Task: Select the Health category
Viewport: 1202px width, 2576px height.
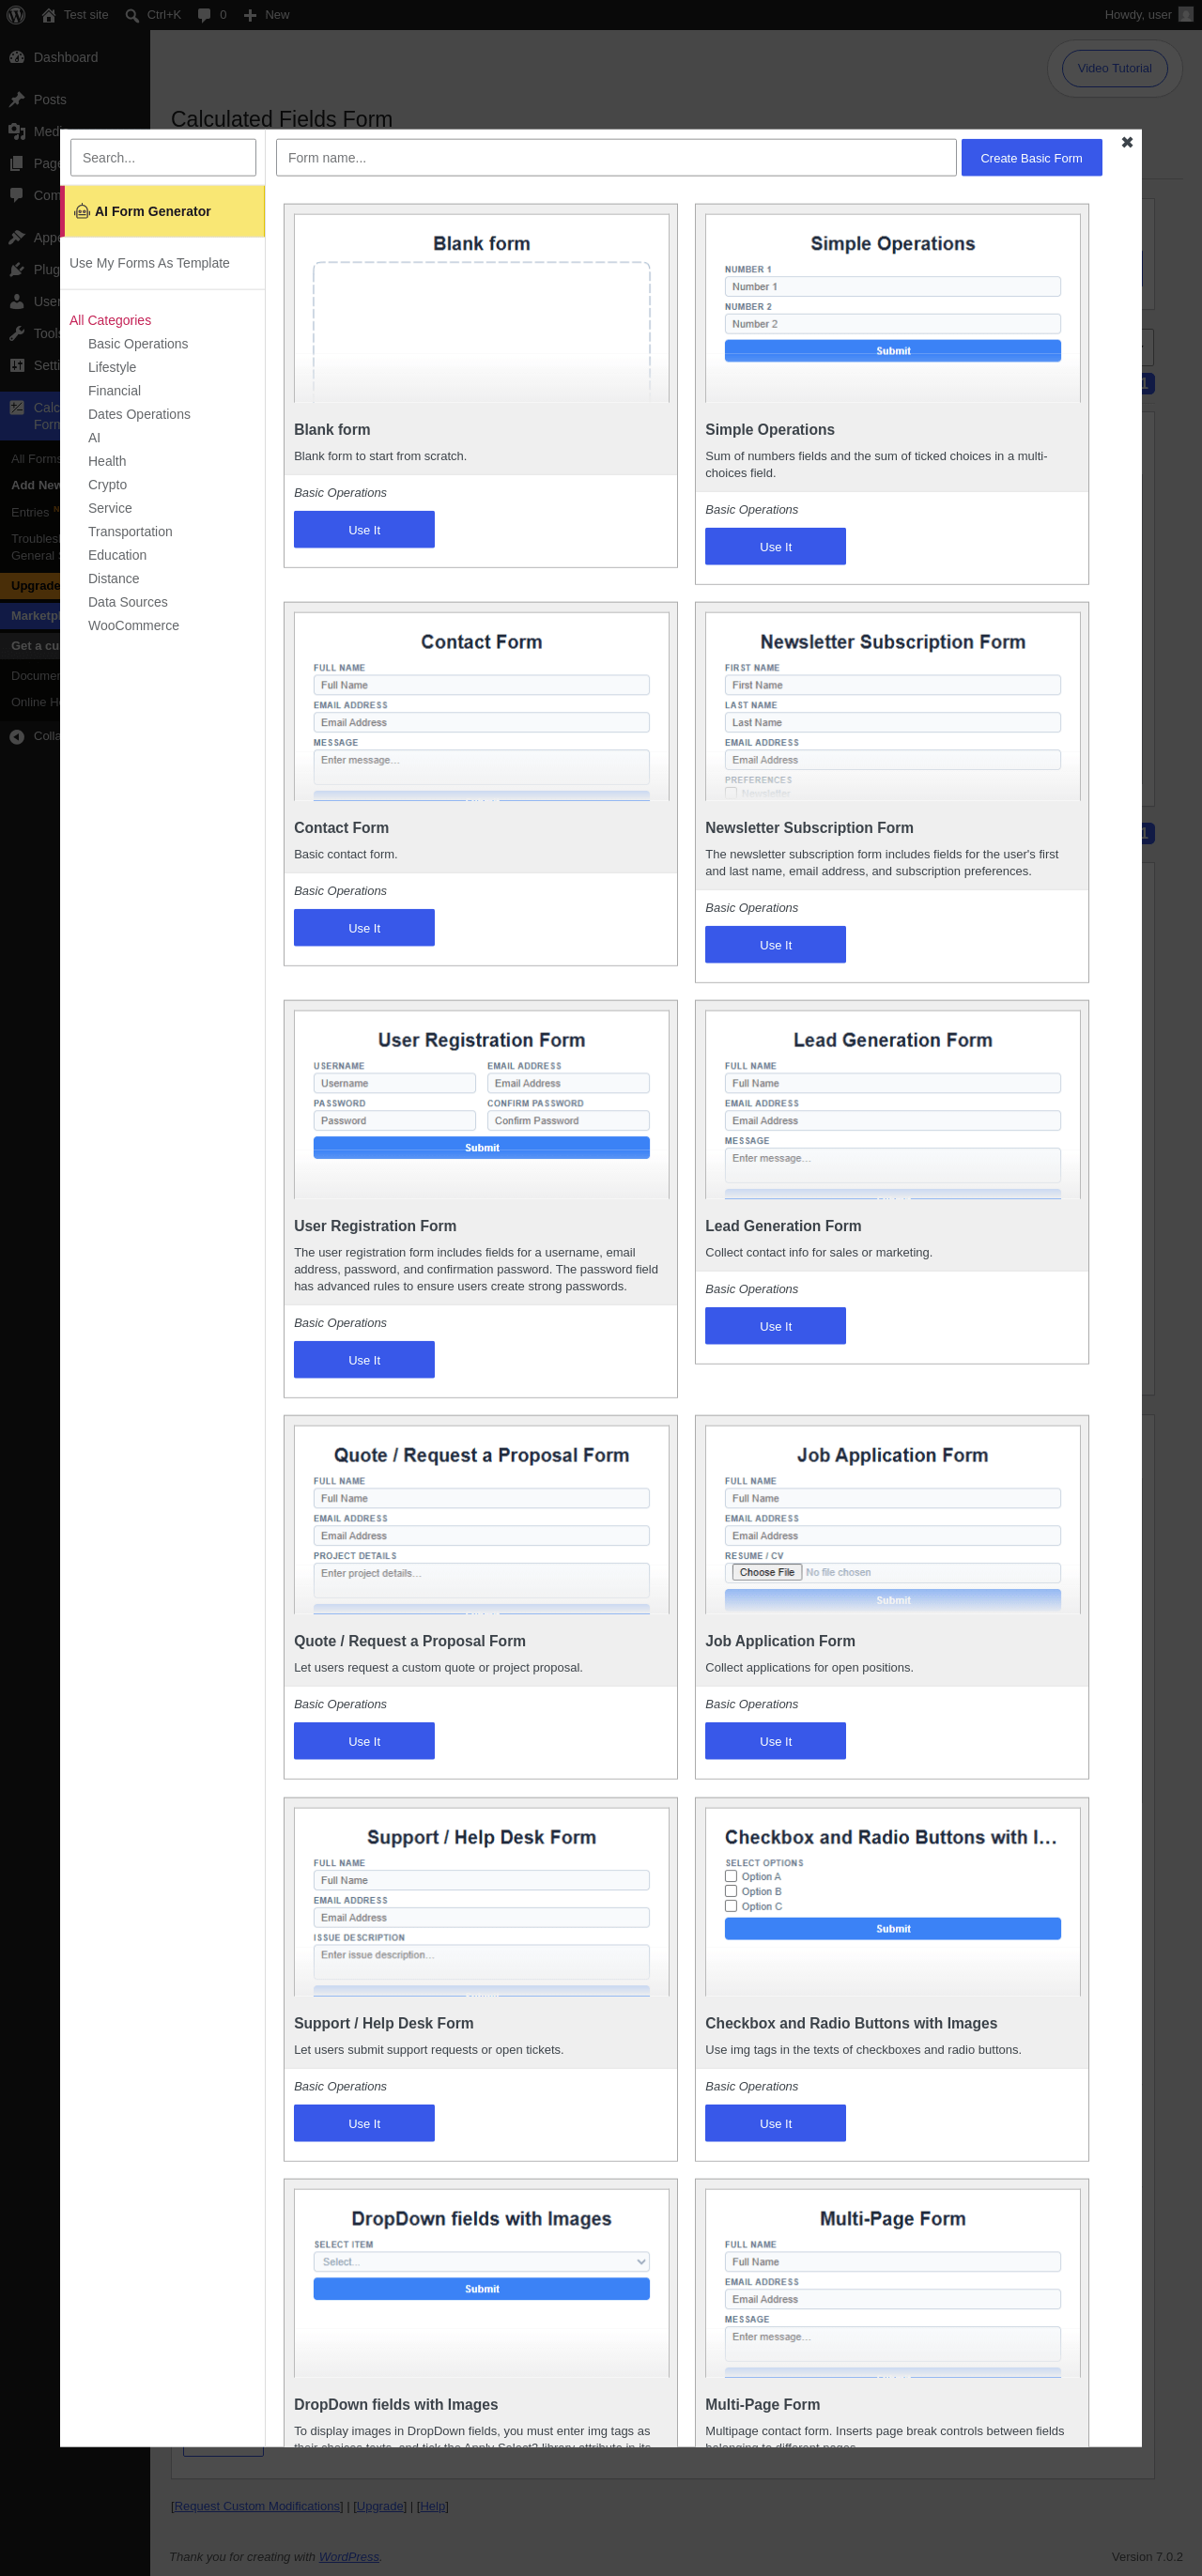Action: pos(107,461)
